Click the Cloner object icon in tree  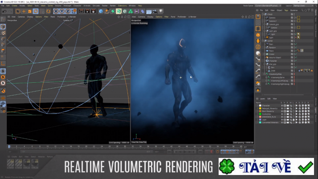[267, 54]
